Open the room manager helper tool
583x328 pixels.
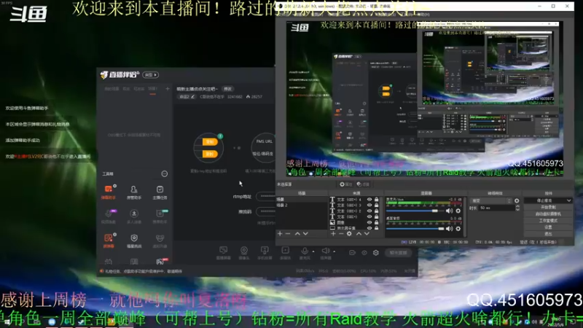[134, 192]
